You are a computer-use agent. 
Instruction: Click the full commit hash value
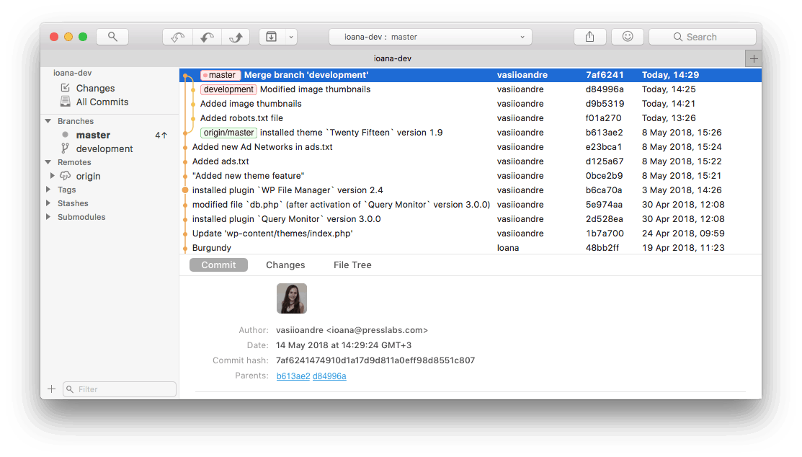pyautogui.click(x=375, y=360)
